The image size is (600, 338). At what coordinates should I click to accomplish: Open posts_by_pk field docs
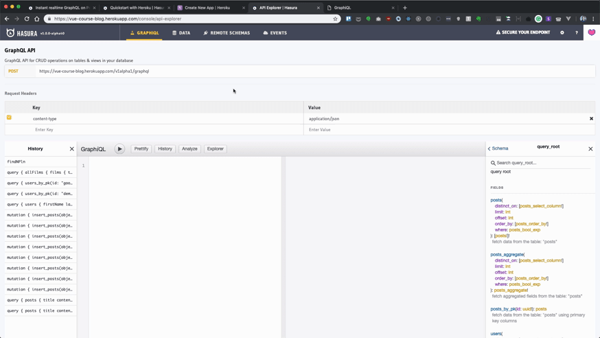tap(502, 309)
